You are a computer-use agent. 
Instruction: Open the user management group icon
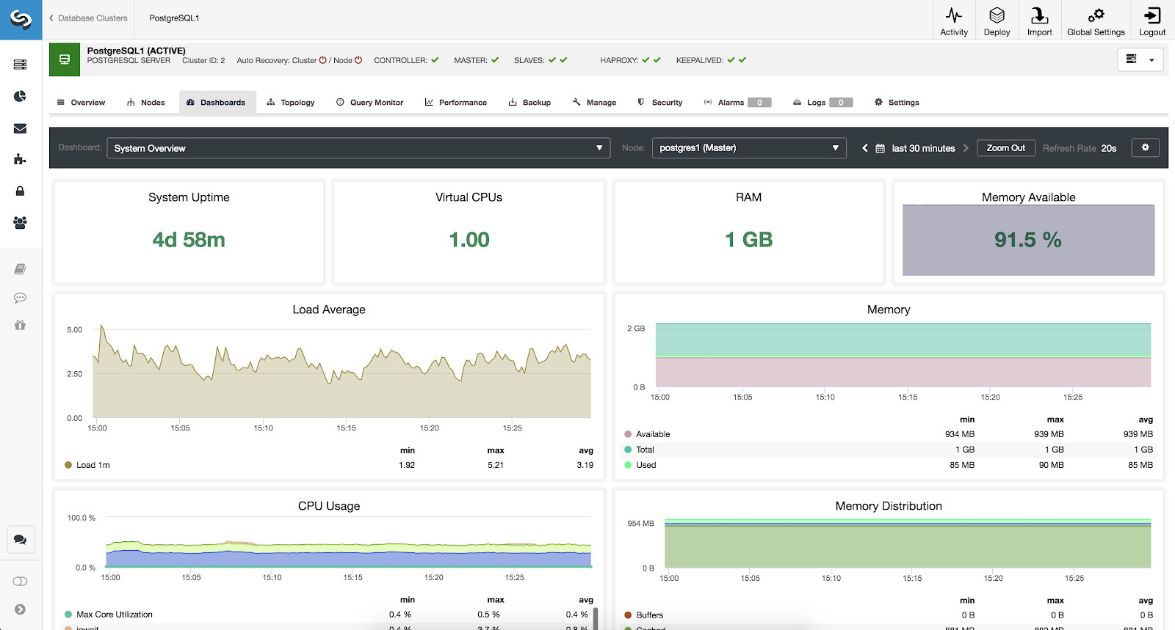20,222
